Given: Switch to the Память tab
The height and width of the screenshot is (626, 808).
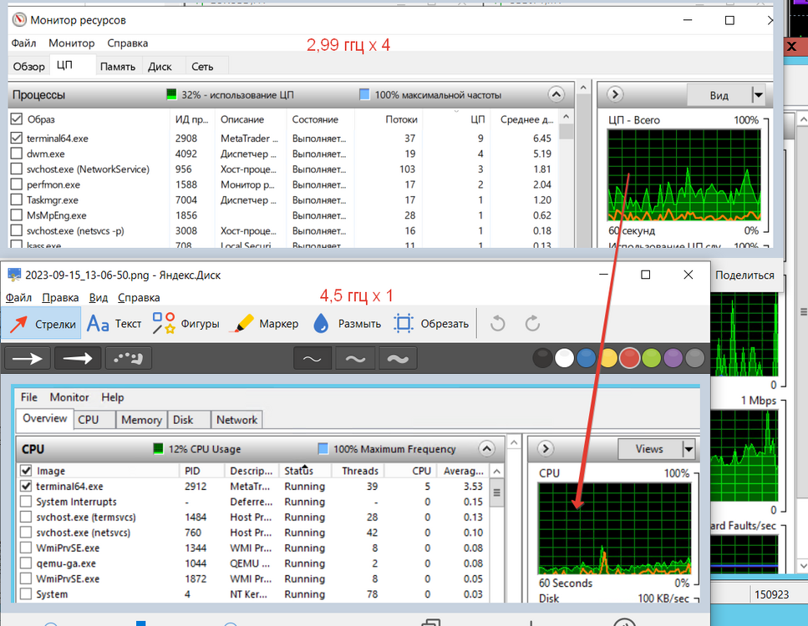Looking at the screenshot, I should point(118,67).
